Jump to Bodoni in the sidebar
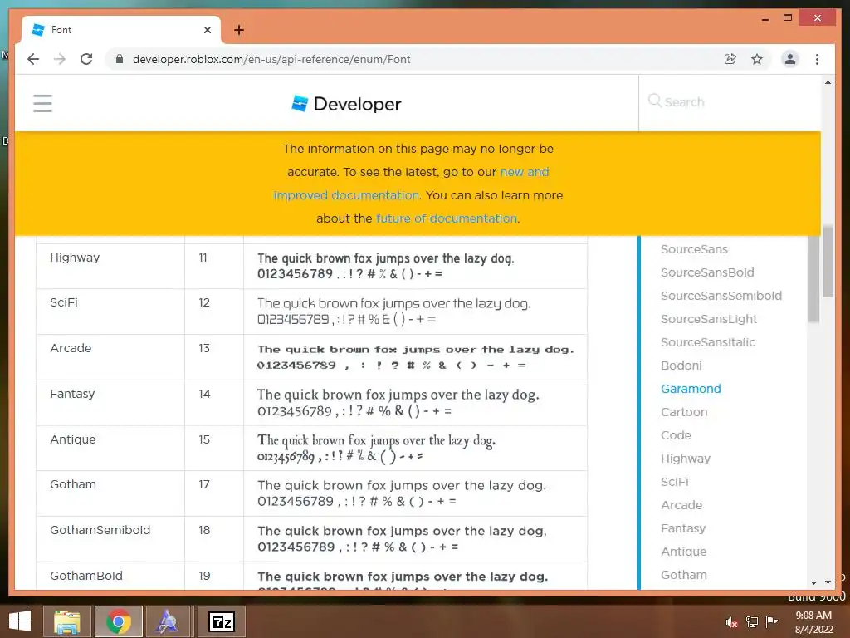Viewport: 850px width, 638px height. tap(681, 366)
